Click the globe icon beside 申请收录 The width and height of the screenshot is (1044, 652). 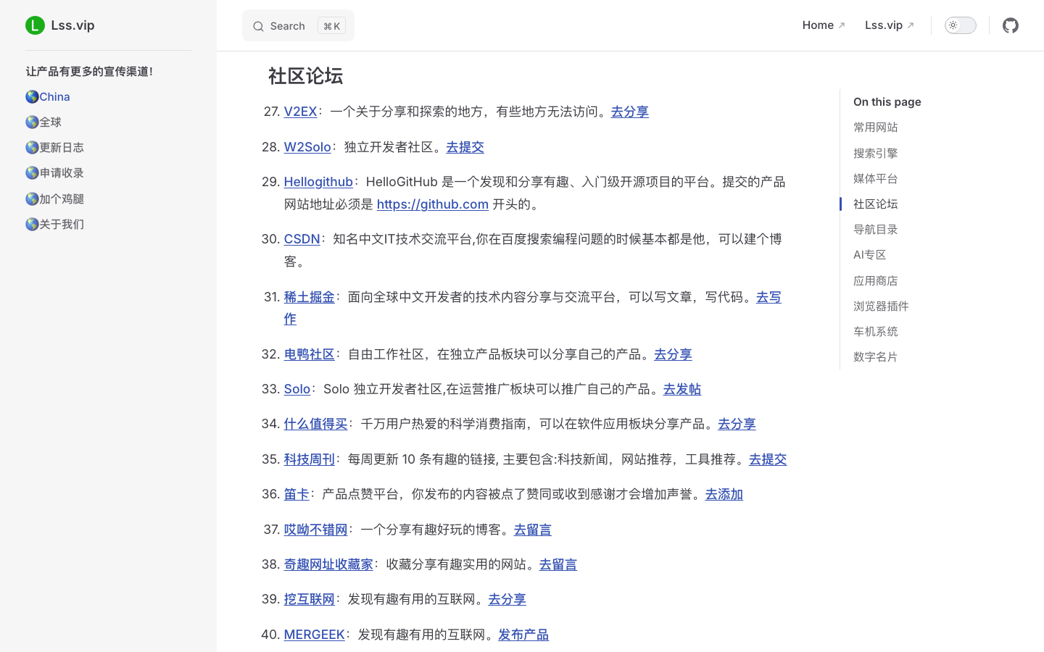click(x=31, y=172)
